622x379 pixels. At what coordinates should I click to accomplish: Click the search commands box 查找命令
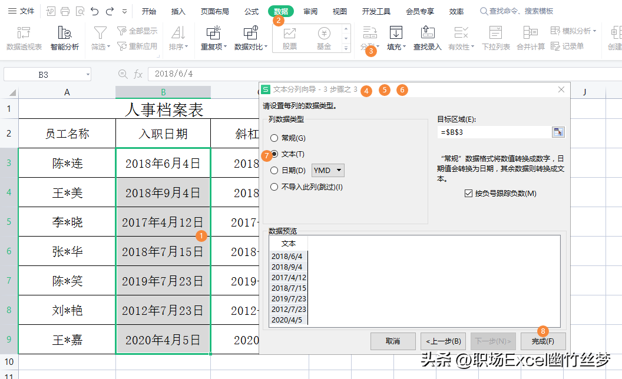[517, 11]
